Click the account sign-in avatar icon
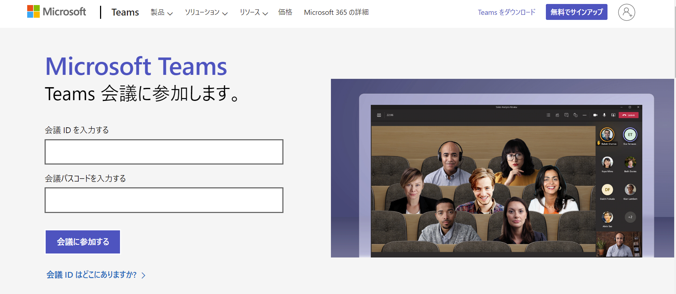 click(626, 12)
